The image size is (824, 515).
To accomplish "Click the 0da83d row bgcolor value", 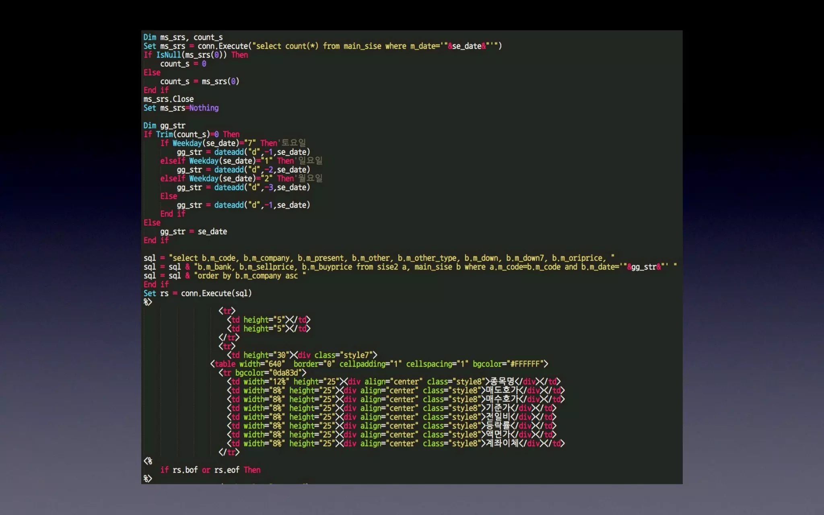I will pos(286,373).
